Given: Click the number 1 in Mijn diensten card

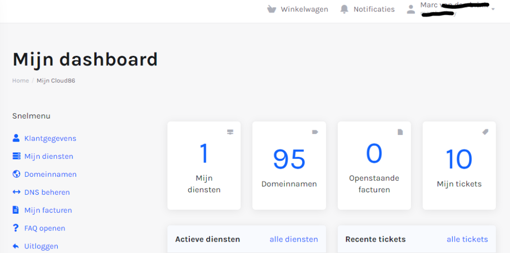Looking at the screenshot, I should tap(204, 153).
